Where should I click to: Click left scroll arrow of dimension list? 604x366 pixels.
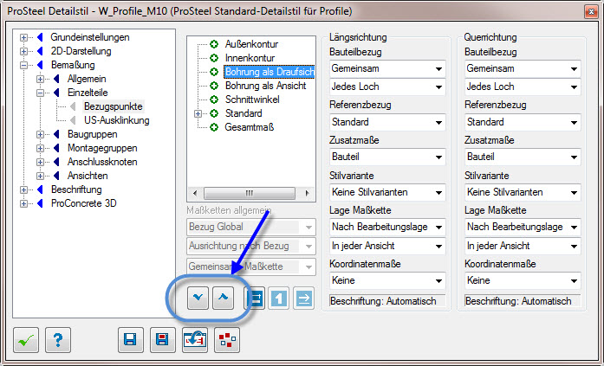(195, 193)
